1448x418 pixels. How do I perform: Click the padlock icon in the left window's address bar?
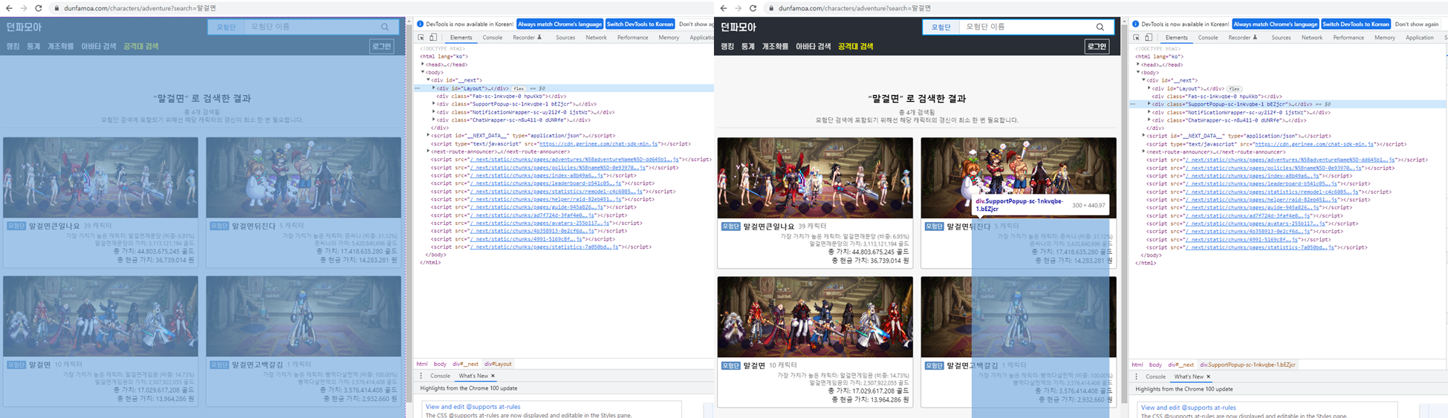coord(56,8)
